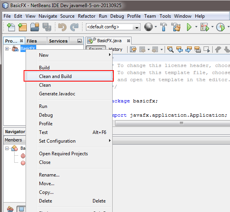Click the Previous Bookmark up arrow icon
This screenshot has width=230, height=212.
coord(218,50)
